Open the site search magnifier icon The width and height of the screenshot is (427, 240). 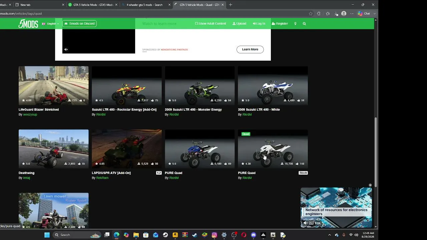pyautogui.click(x=304, y=24)
